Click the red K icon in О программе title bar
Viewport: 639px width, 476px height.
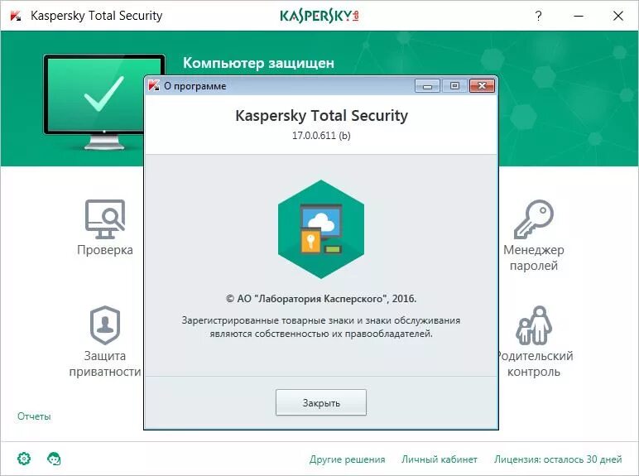[x=154, y=85]
